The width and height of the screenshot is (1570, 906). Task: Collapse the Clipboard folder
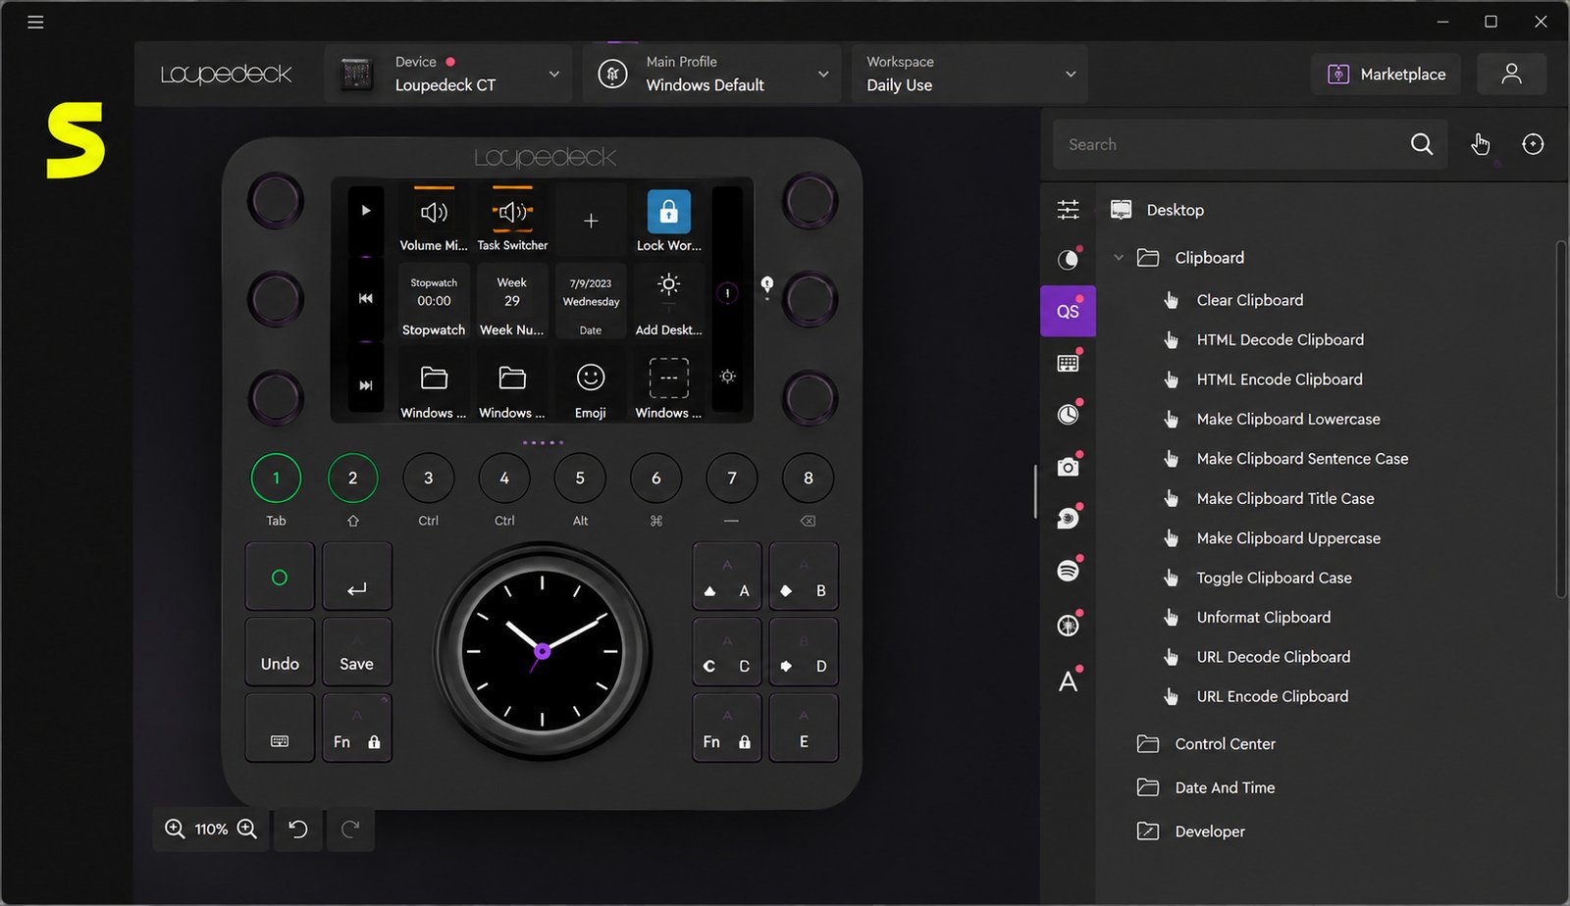1119,257
